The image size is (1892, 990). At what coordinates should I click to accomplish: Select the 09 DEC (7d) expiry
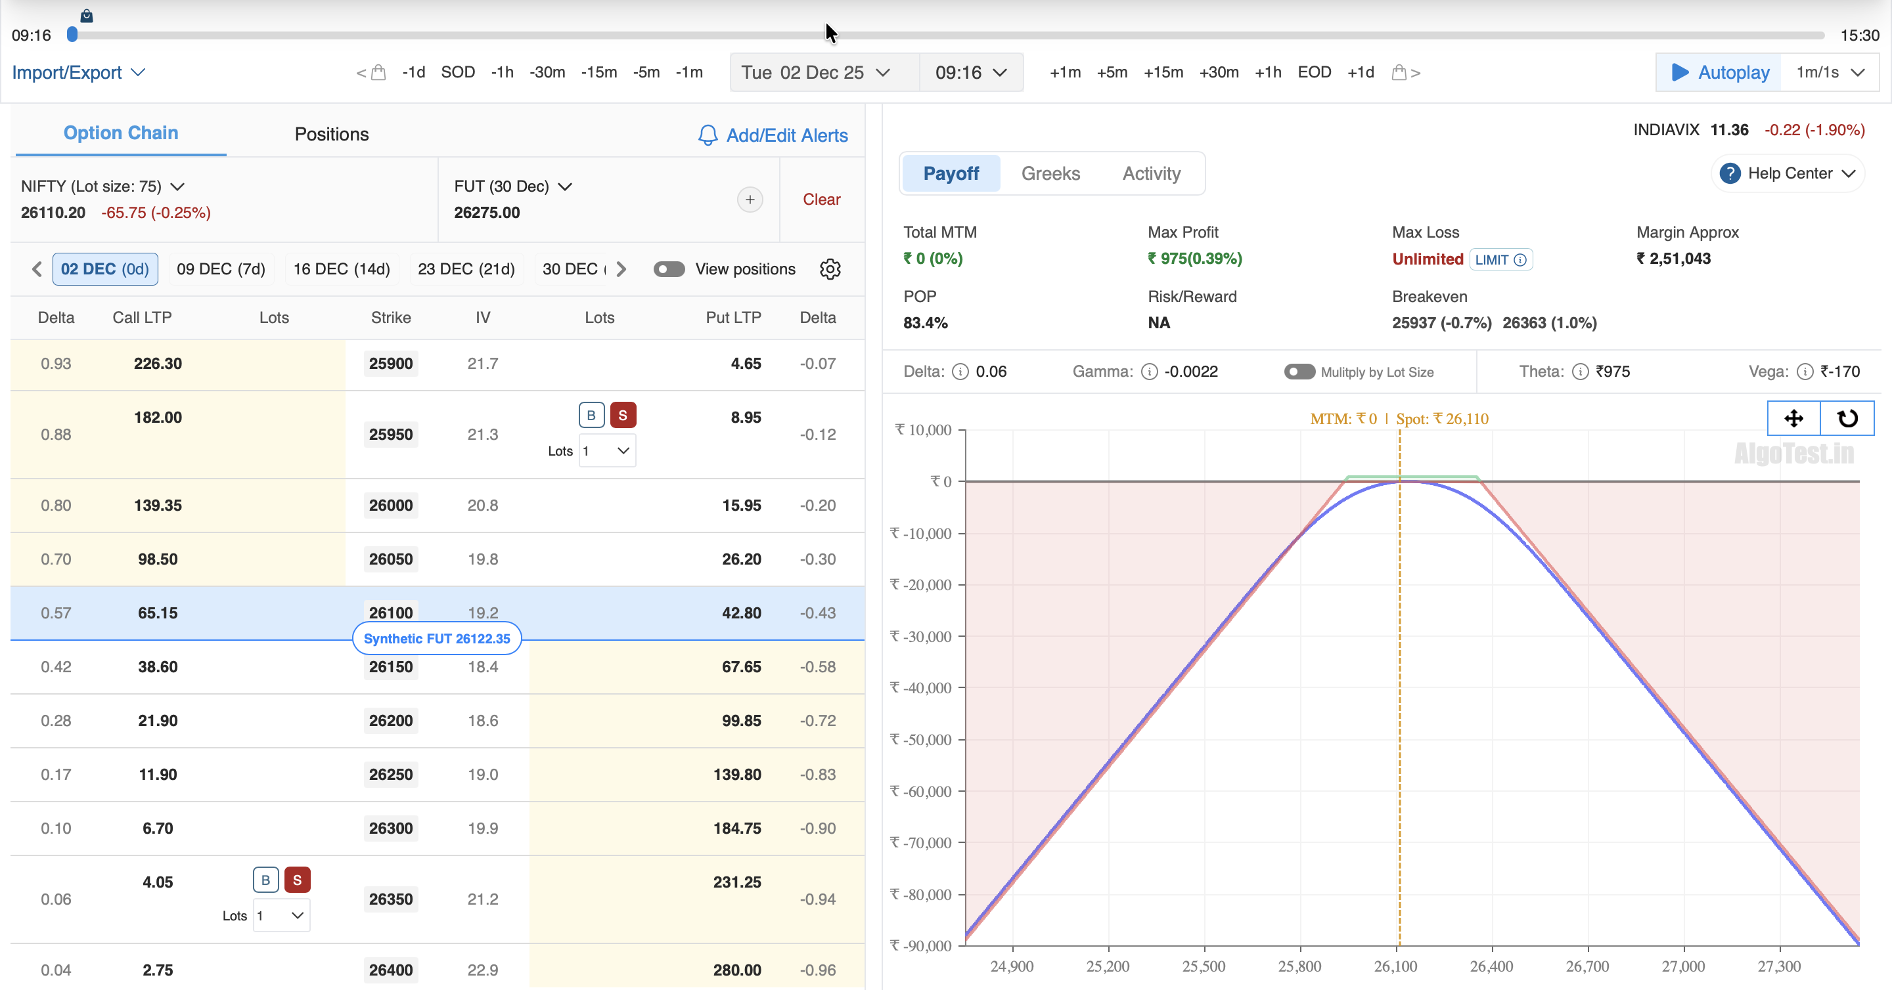click(x=220, y=269)
